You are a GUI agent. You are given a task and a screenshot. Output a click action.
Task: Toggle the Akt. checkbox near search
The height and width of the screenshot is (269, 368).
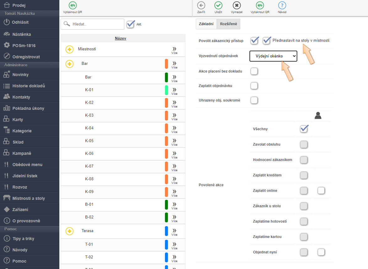click(x=131, y=24)
